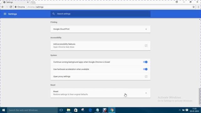Open File Explorer from the taskbar
Image resolution: width=201 pixels, height=113 pixels.
tap(68, 110)
